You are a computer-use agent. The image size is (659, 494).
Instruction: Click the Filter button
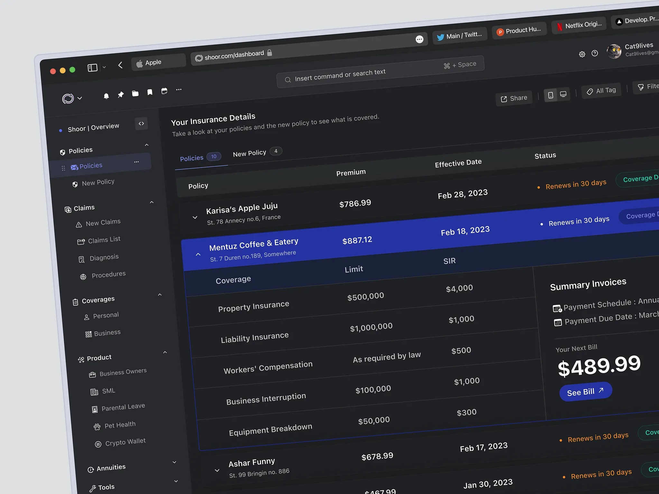(646, 87)
